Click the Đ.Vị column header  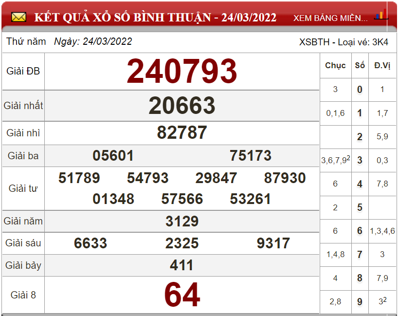pos(382,66)
